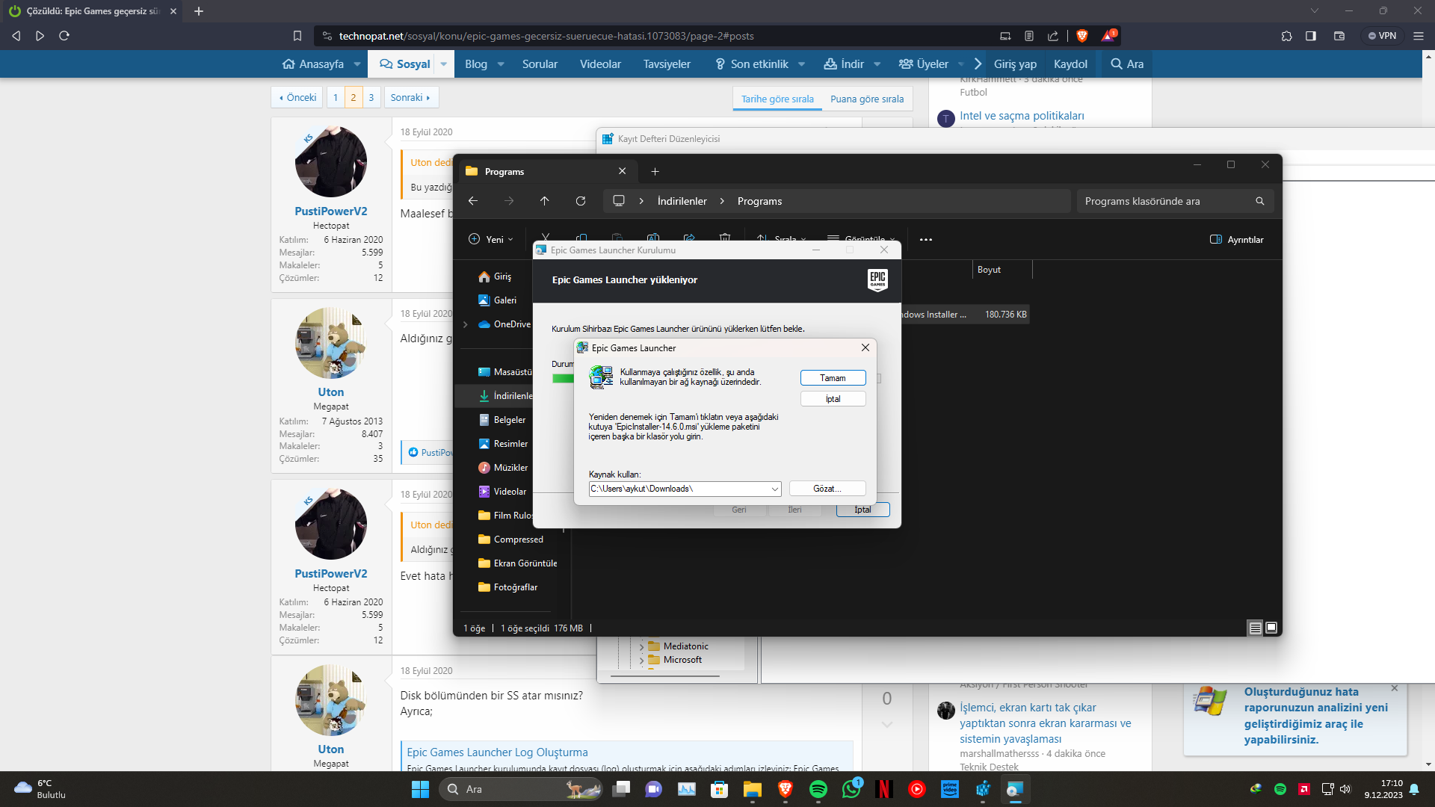Screen dimensions: 1435x807
Task: Reload the page with the refresh icon
Action: click(64, 36)
